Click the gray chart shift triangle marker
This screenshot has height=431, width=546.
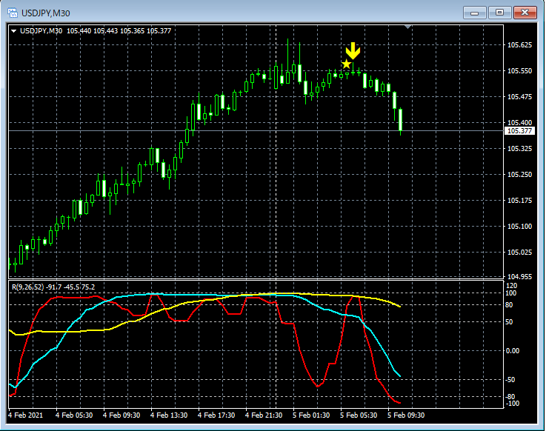pos(407,27)
